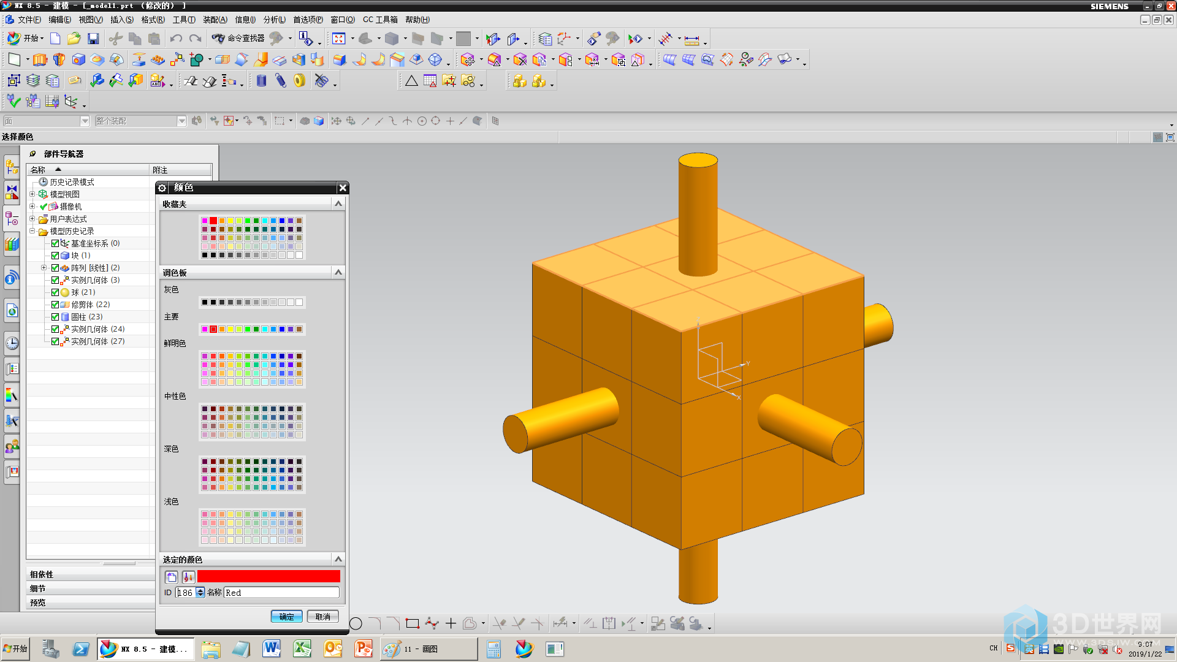Open the 格式(R) menu
Viewport: 1177px width, 662px height.
point(153,20)
